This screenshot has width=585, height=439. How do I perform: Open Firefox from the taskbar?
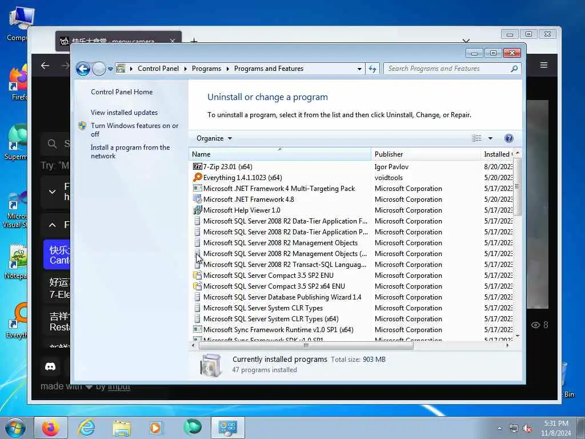(51, 428)
